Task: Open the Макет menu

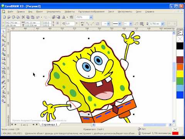Action: (x=39, y=12)
